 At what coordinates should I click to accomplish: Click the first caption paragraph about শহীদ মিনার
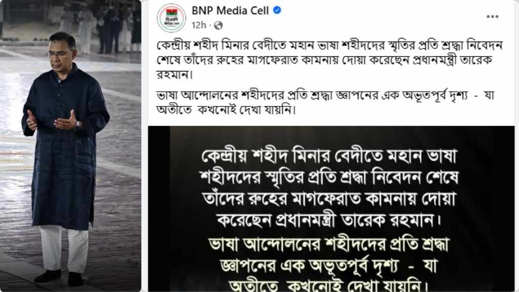(x=329, y=60)
